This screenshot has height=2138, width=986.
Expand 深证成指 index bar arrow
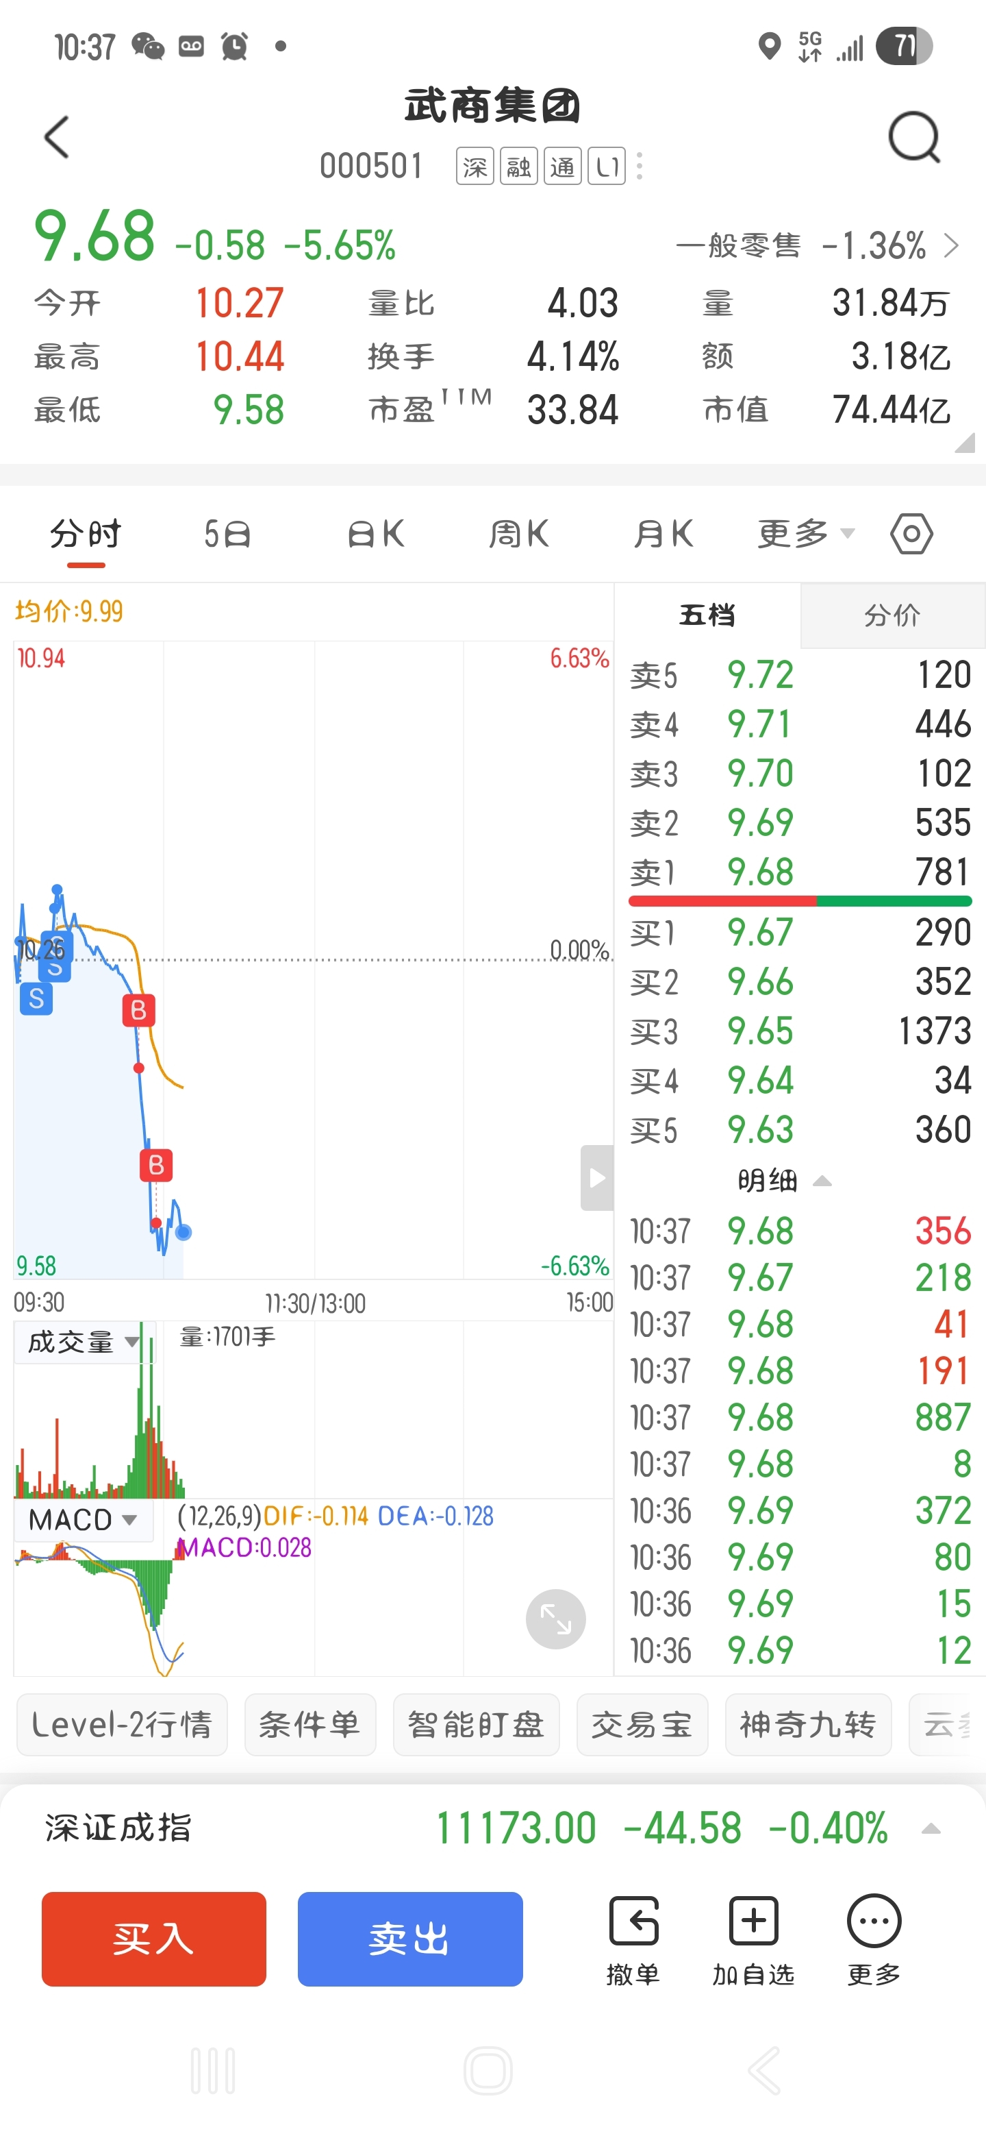point(931,1828)
